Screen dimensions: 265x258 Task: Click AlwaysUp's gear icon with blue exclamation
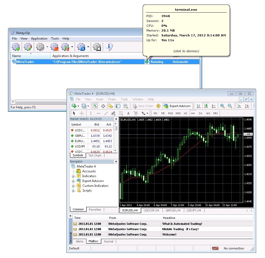coord(81,47)
